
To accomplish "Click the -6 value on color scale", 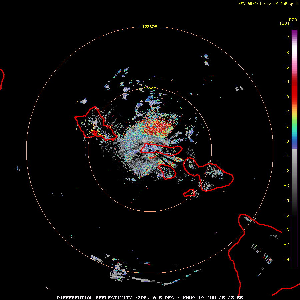I will pyautogui.click(x=286, y=230).
